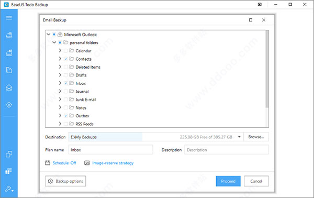Image resolution: width=314 pixels, height=198 pixels.
Task: Click the Plan name input field
Action: [x=111, y=150]
